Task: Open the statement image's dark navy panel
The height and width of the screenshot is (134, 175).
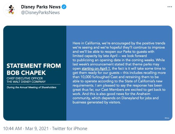Action: pos(35,73)
